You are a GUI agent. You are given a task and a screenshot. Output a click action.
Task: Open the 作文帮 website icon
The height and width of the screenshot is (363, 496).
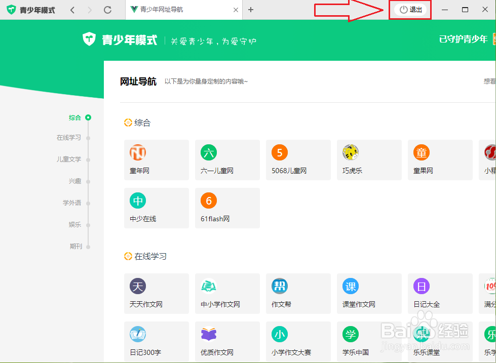(x=298, y=294)
